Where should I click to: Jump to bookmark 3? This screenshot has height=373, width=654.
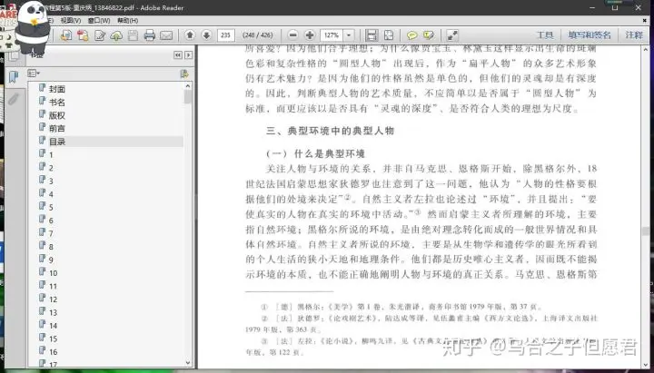tap(51, 181)
